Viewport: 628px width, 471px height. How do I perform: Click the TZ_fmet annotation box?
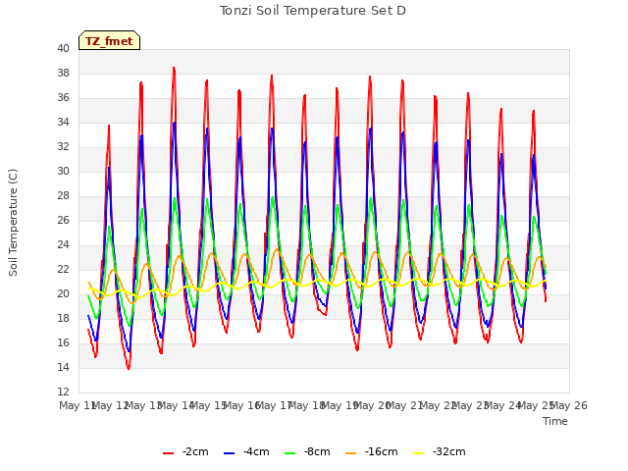(x=109, y=40)
